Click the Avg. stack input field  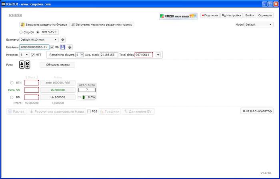click(109, 55)
